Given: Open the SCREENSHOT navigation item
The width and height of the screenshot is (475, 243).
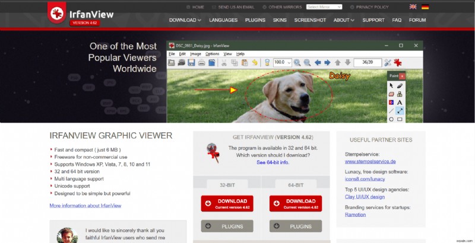Looking at the screenshot, I should tap(310, 20).
